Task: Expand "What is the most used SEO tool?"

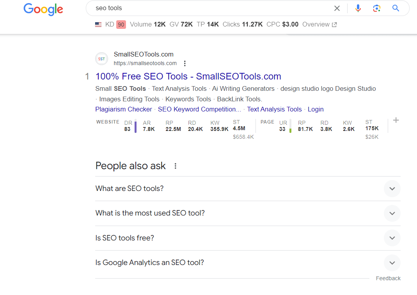Action: [248, 214]
